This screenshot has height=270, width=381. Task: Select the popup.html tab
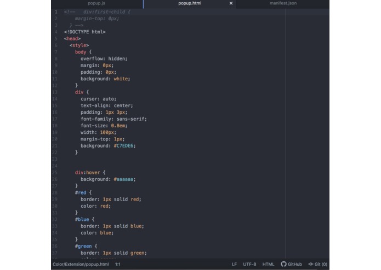pyautogui.click(x=190, y=3)
